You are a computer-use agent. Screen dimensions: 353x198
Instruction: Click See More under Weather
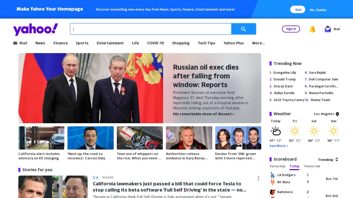point(279,146)
